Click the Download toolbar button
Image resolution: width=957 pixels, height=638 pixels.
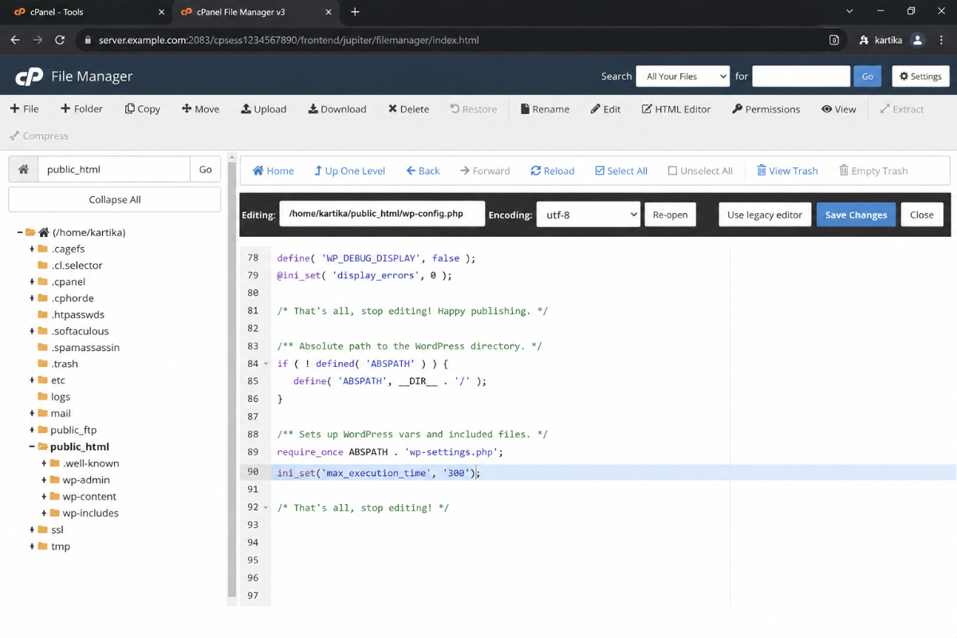(337, 109)
